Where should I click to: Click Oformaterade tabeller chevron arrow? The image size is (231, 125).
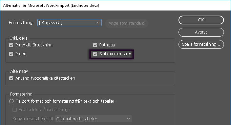[128, 119]
